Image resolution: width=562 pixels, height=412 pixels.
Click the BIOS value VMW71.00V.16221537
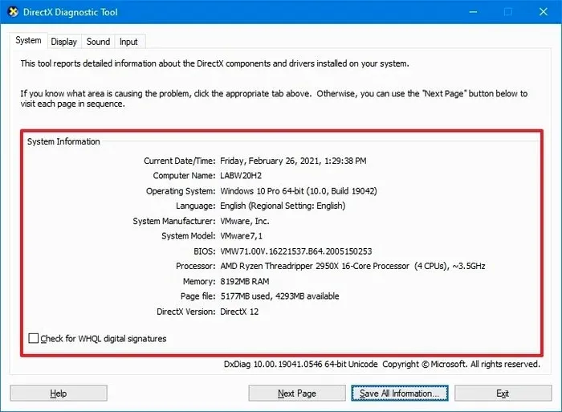296,251
